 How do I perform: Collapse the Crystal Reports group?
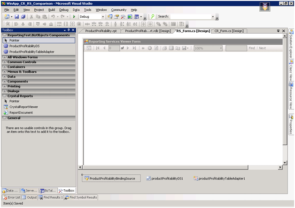[5, 96]
